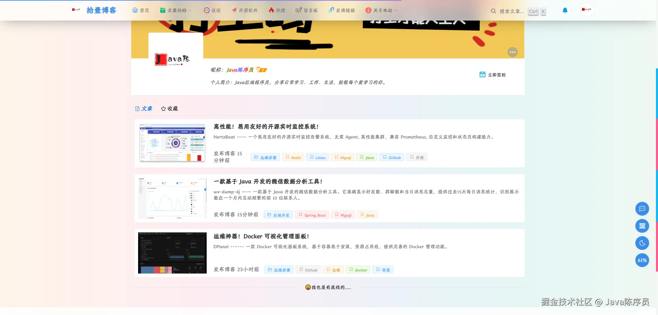This screenshot has height=315, width=658.
Task: Select the 运维部署 category on the HertzBeat article
Action: click(265, 157)
